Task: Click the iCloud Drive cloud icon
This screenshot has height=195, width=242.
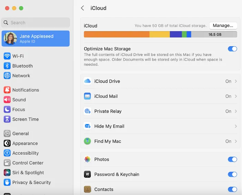Action: pos(87,81)
